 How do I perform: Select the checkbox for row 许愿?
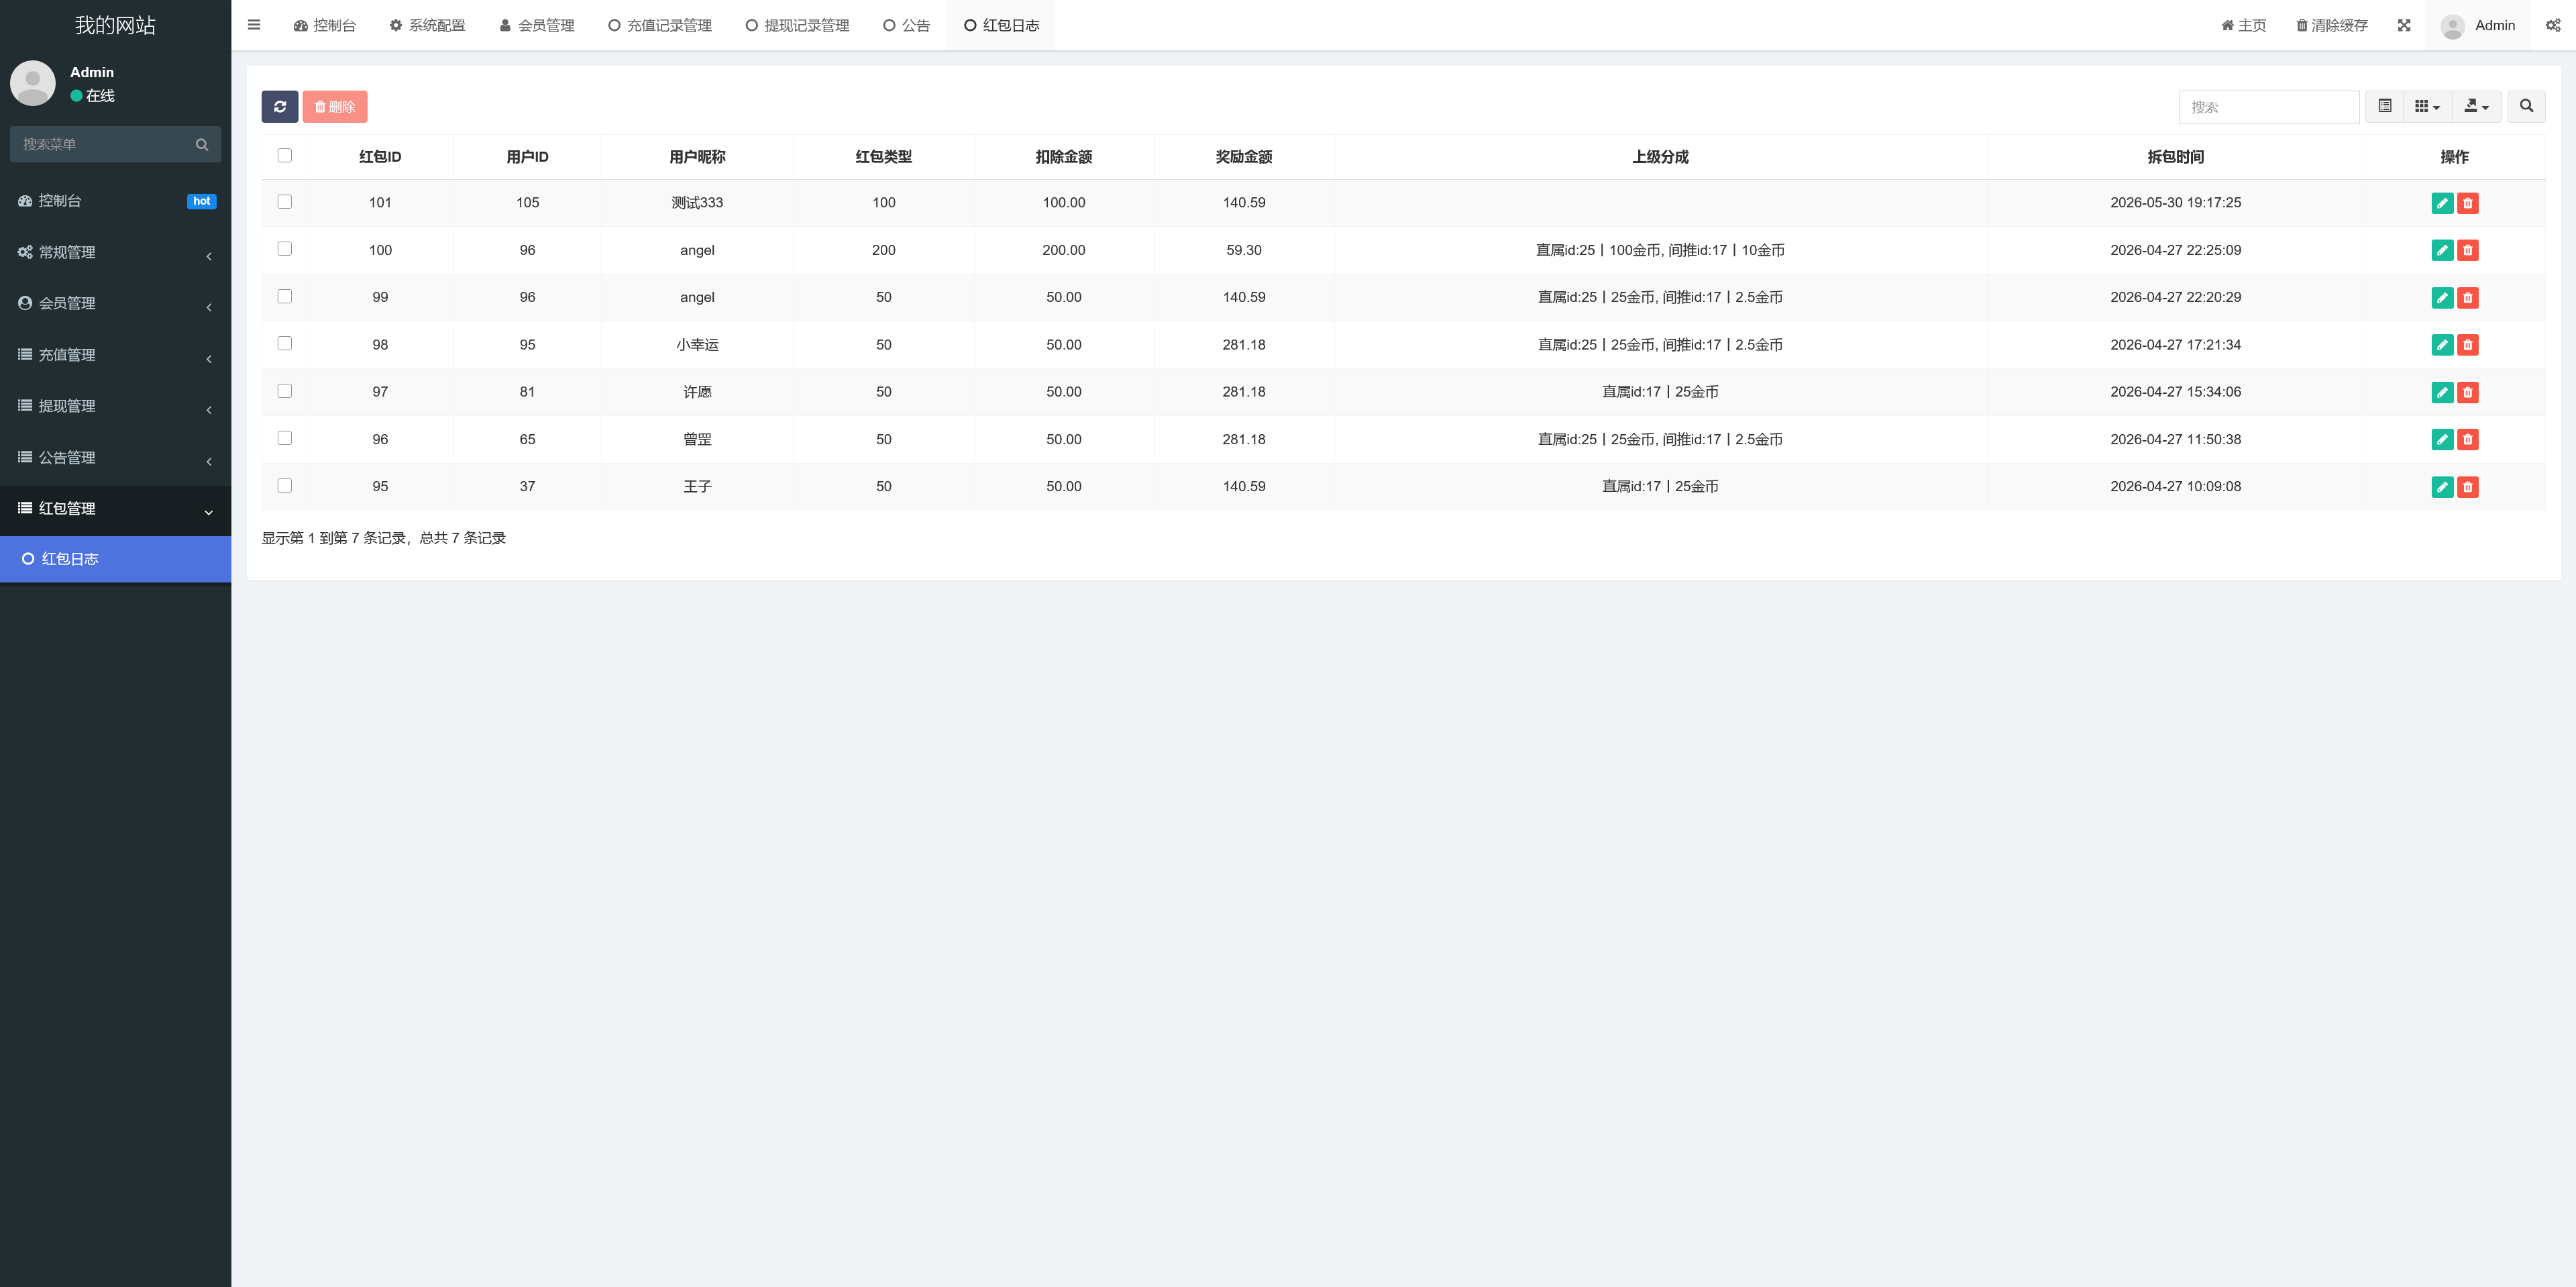pos(285,391)
